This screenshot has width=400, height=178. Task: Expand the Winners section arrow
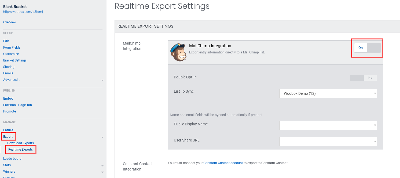102,172
